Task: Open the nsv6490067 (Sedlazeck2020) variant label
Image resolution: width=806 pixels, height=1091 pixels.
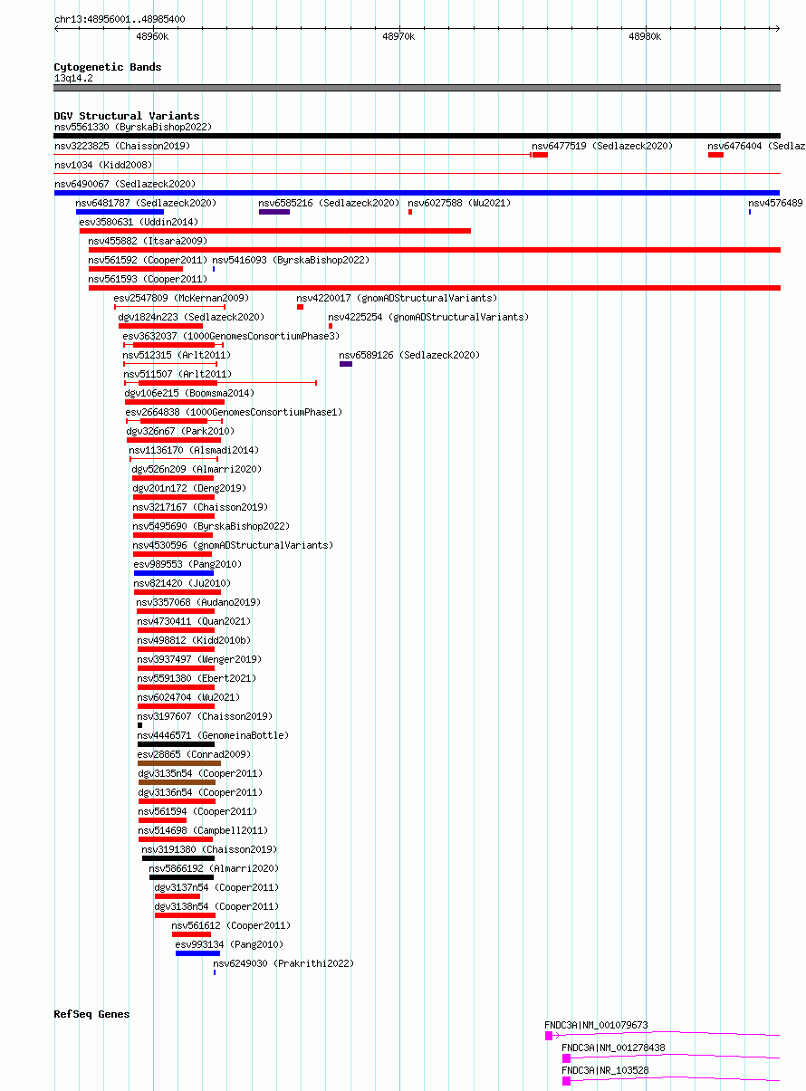Action: [125, 184]
